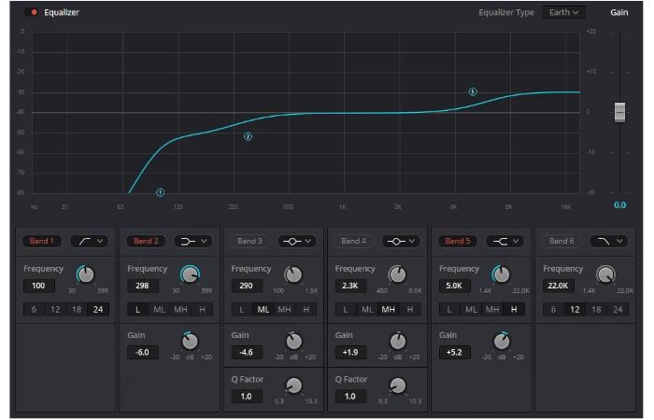Select L range for Band 2
The image size is (654, 420).
137,310
